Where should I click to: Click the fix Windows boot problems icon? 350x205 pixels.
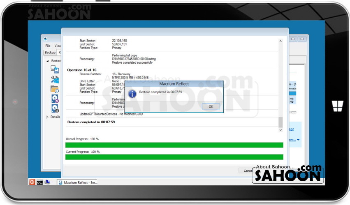coord(55,79)
